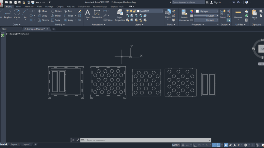The width and height of the screenshot is (264, 148).
Task: Click the Paste clipboard icon
Action: [x=254, y=14]
